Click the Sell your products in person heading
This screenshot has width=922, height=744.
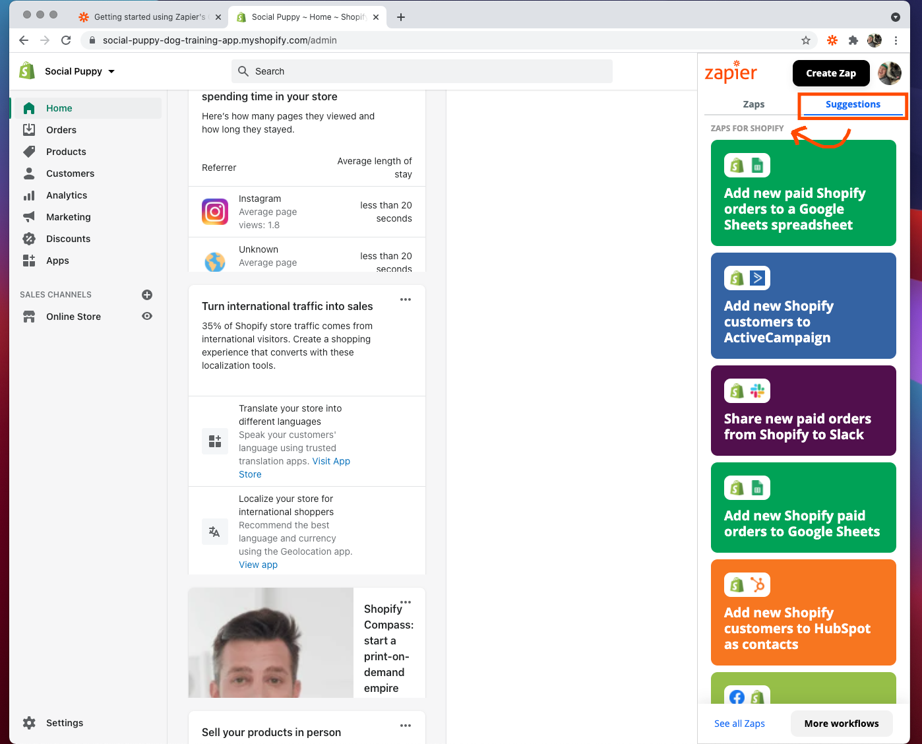(x=271, y=732)
